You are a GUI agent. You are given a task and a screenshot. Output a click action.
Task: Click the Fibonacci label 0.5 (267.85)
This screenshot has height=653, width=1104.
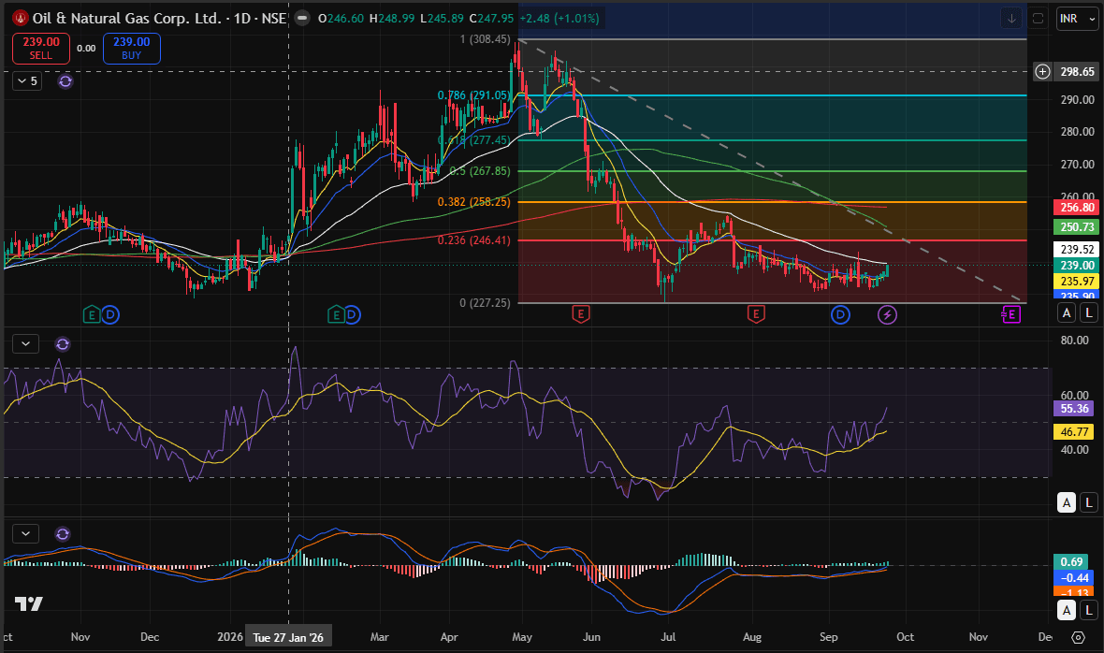[x=479, y=171]
